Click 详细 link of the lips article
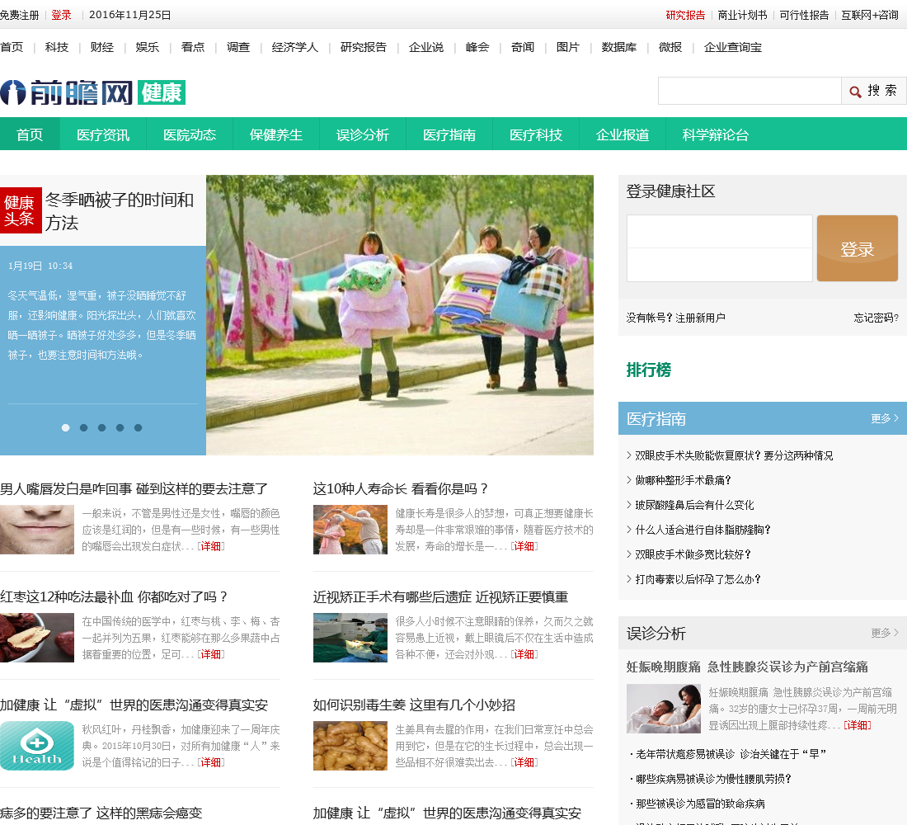This screenshot has width=907, height=825. [x=211, y=546]
